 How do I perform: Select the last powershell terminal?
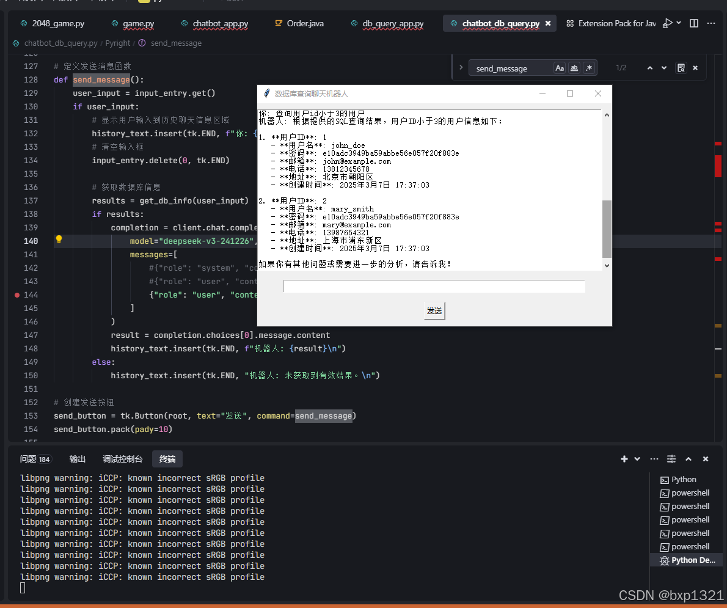[685, 547]
